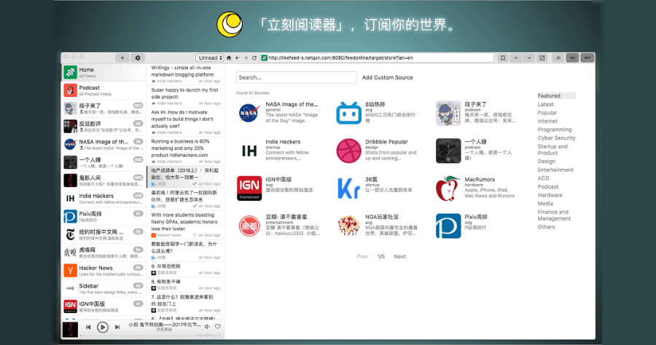656x345 pixels.
Task: Open the Podcast feeds entry
Action: coord(104,90)
